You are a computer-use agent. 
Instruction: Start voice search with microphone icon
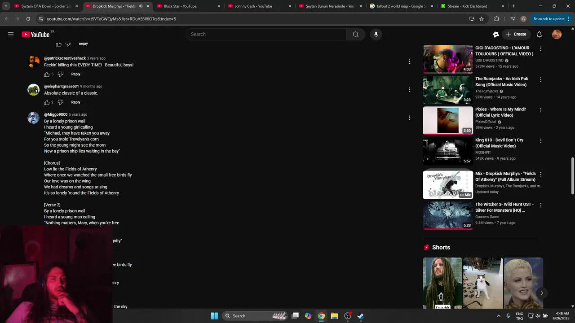coord(376,34)
